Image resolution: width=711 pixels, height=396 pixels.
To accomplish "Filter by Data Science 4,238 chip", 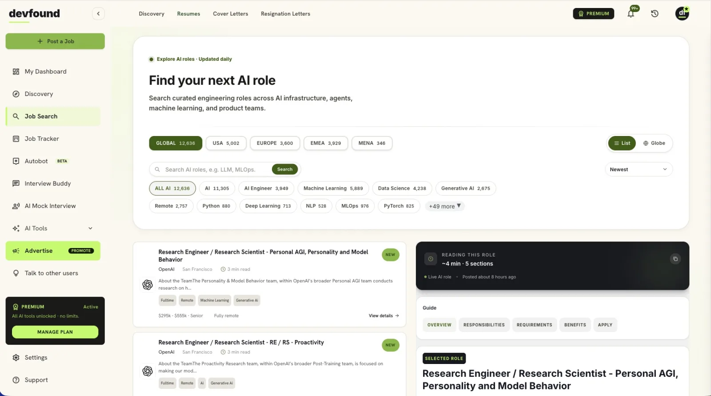I will [x=402, y=188].
